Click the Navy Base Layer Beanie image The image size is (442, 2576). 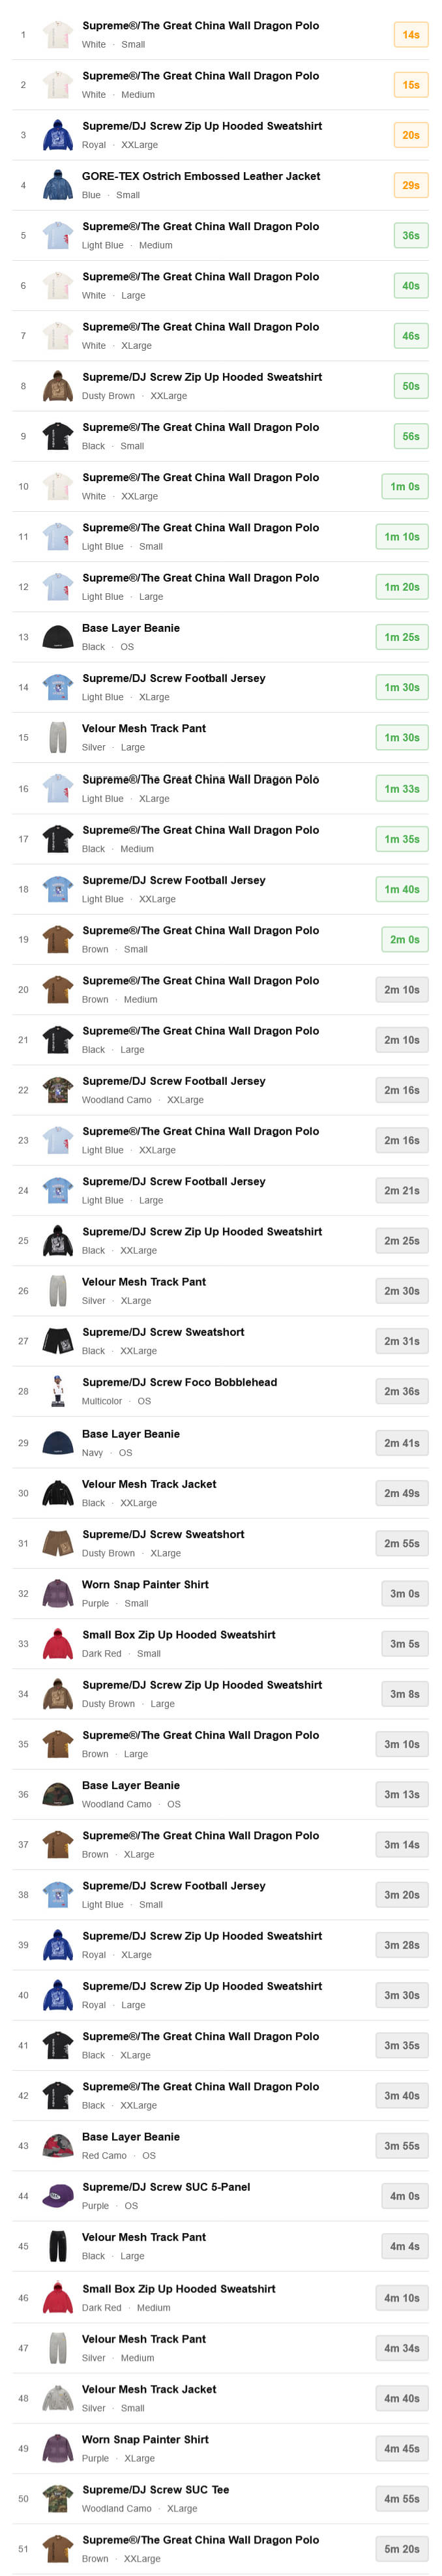[58, 1442]
